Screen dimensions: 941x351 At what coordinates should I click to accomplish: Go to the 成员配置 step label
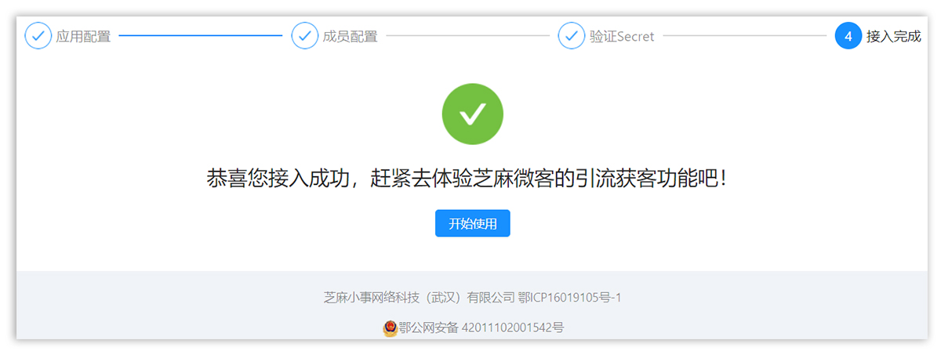click(350, 36)
